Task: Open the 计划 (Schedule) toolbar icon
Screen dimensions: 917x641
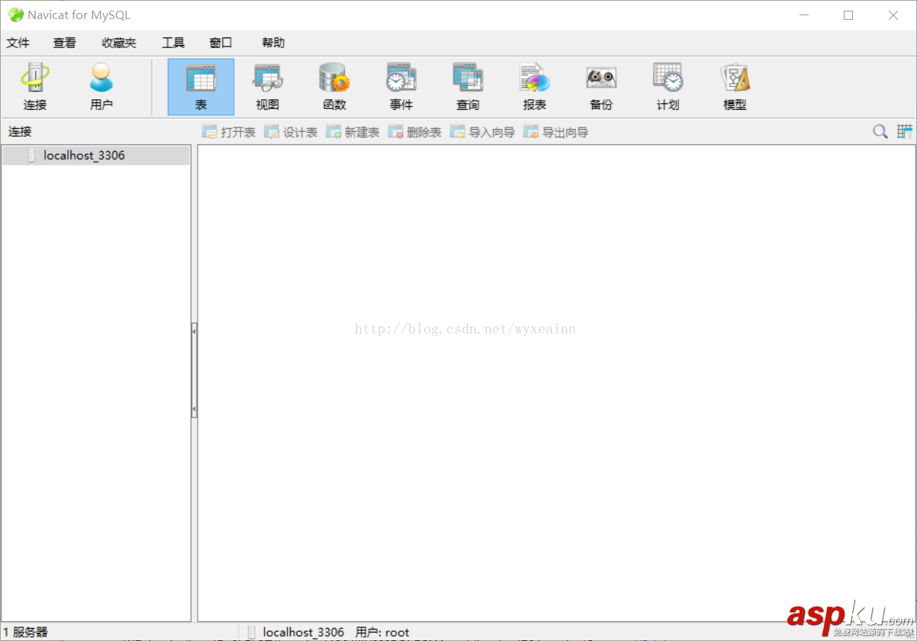Action: pyautogui.click(x=668, y=87)
